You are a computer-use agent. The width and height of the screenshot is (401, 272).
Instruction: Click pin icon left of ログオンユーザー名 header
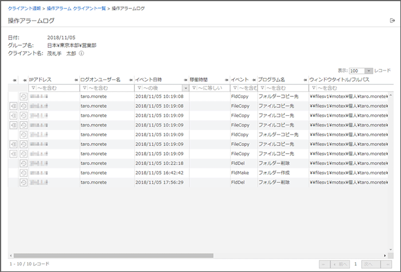coord(76,80)
